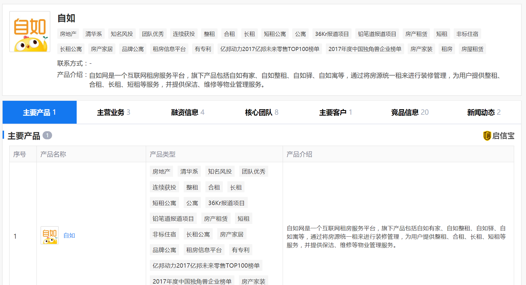Click the 连续获投 tag in the product table
This screenshot has width=526, height=285.
[x=164, y=187]
